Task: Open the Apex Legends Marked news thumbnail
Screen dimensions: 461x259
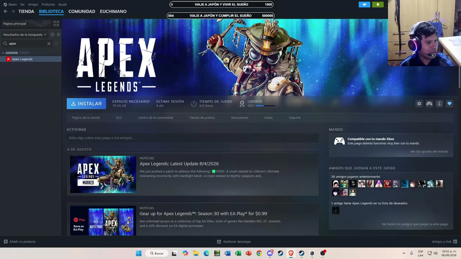Action: [x=103, y=174]
